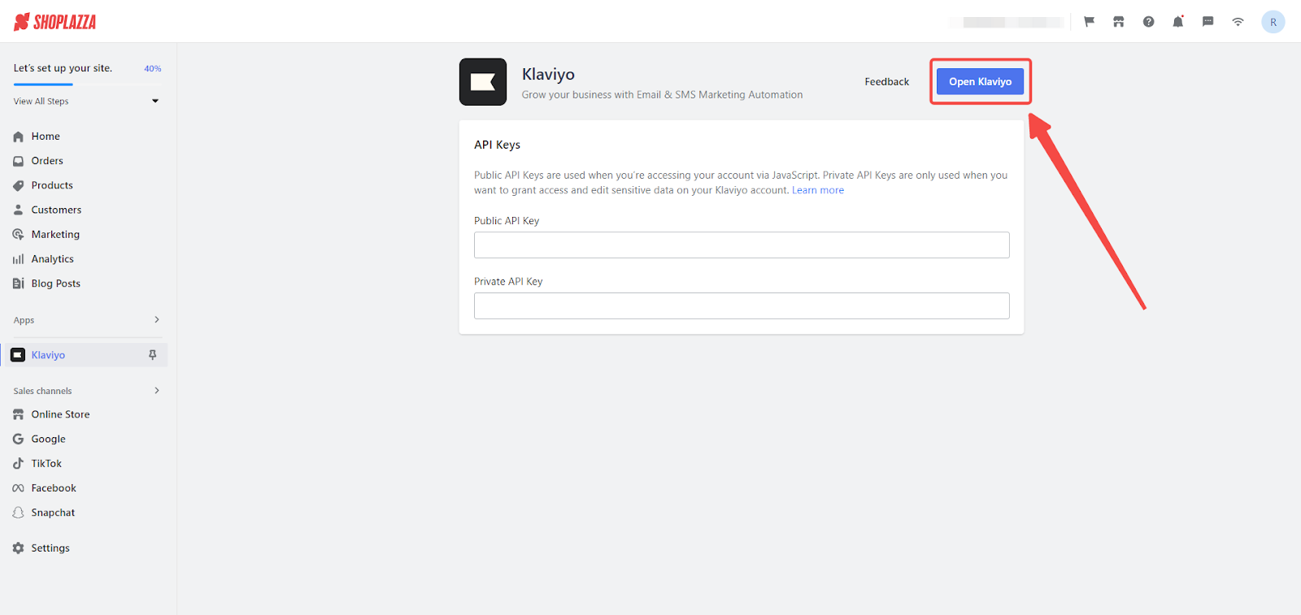The height and width of the screenshot is (615, 1301).
Task: Click the large Klaviyo logo in header
Action: [483, 82]
